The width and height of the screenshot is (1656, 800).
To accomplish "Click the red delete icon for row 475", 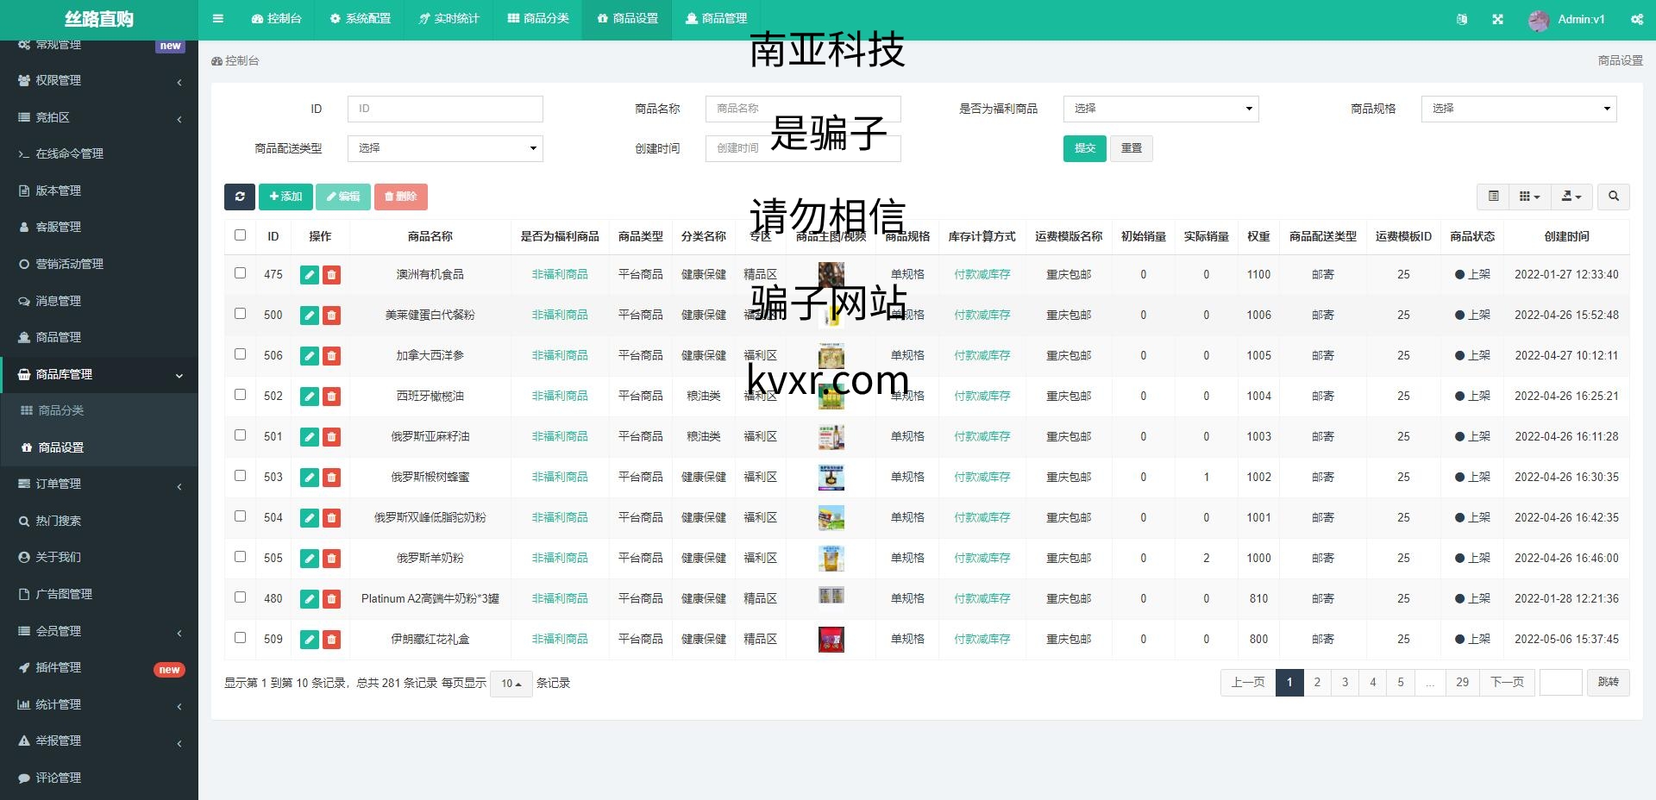I will pyautogui.click(x=331, y=275).
